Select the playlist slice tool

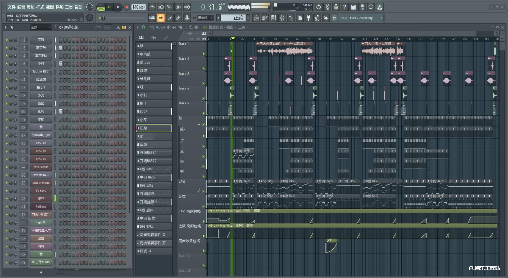click(x=180, y=27)
